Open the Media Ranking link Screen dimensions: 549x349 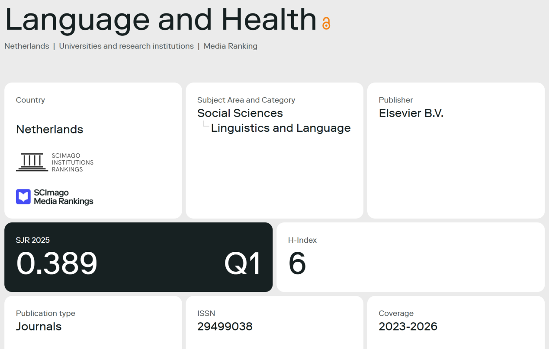(x=231, y=46)
